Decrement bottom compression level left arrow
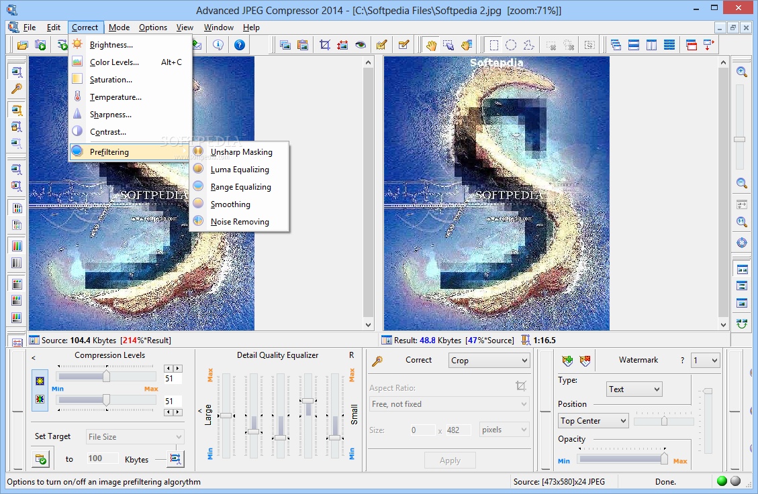 [169, 412]
